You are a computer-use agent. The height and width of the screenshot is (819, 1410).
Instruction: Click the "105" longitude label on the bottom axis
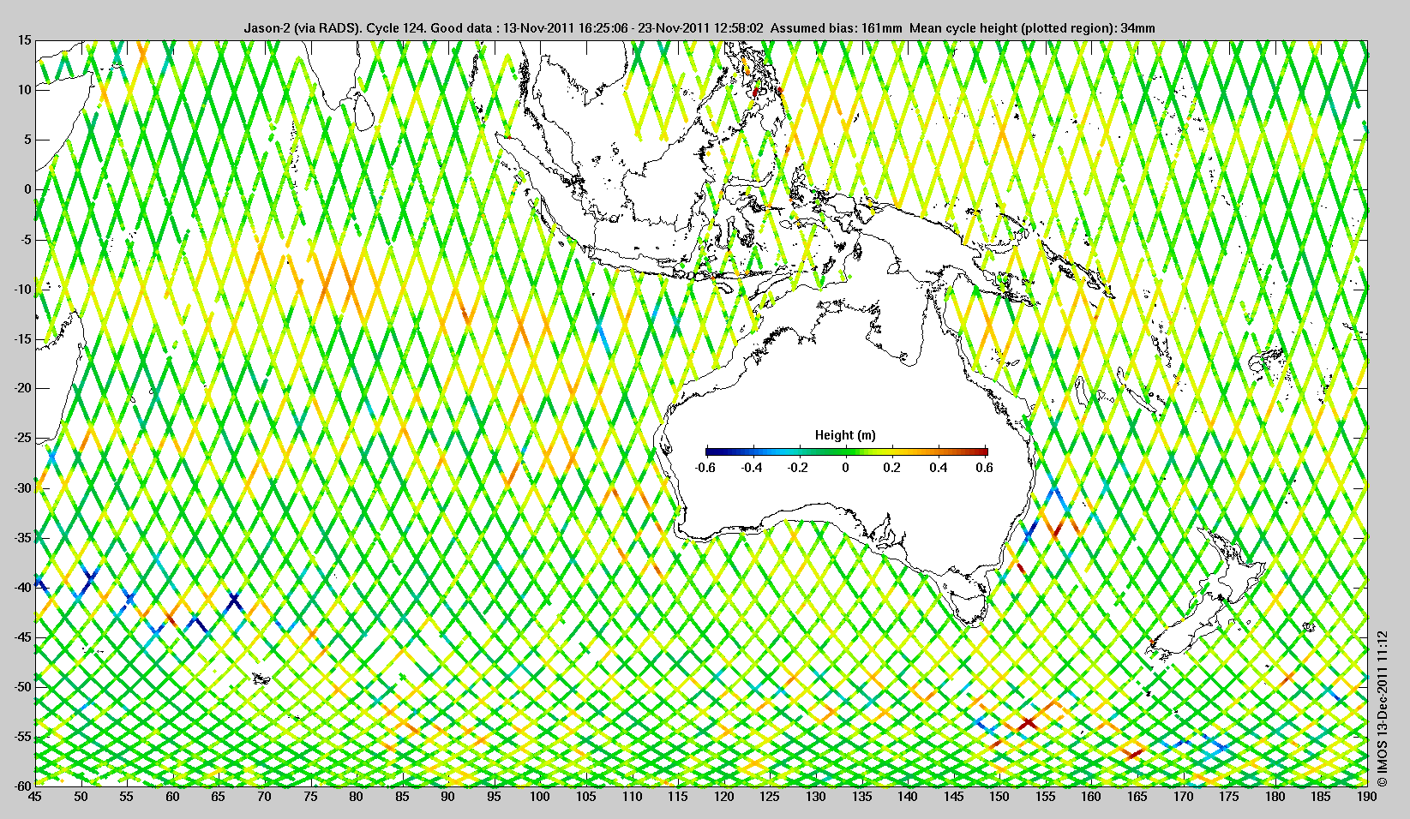pyautogui.click(x=585, y=797)
